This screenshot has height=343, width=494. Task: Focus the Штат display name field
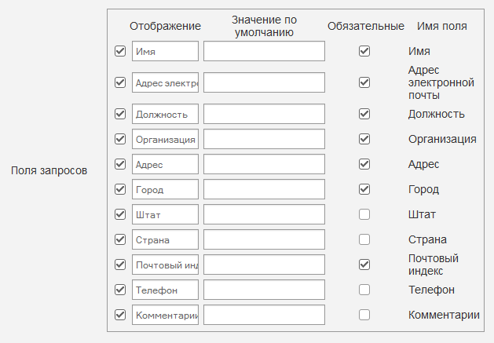[x=165, y=214]
